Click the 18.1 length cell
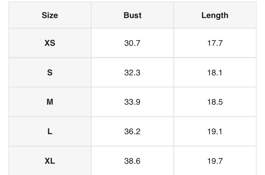Image resolution: width=265 pixels, height=175 pixels. (x=215, y=73)
